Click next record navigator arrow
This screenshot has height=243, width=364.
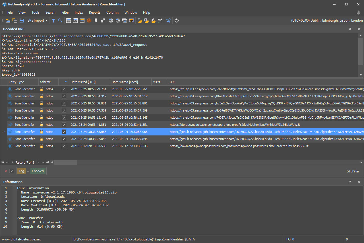38,162
